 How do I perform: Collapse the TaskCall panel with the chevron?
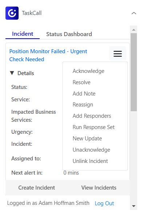(134, 13)
